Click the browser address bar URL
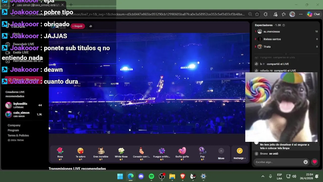The height and width of the screenshot is (182, 323). point(135,14)
